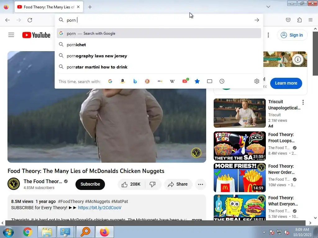This screenshot has width=318, height=238.
Task: Open The Food Theor... channel name
Action: 43,181
